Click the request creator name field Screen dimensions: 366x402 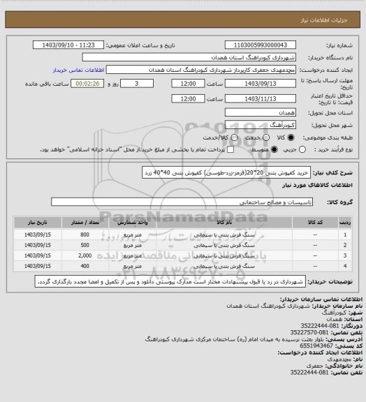coord(201,70)
